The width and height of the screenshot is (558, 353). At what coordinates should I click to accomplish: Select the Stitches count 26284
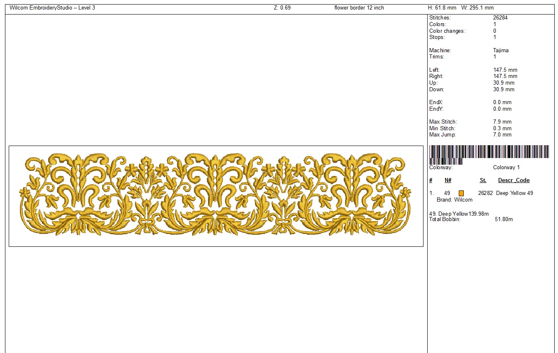pyautogui.click(x=500, y=18)
